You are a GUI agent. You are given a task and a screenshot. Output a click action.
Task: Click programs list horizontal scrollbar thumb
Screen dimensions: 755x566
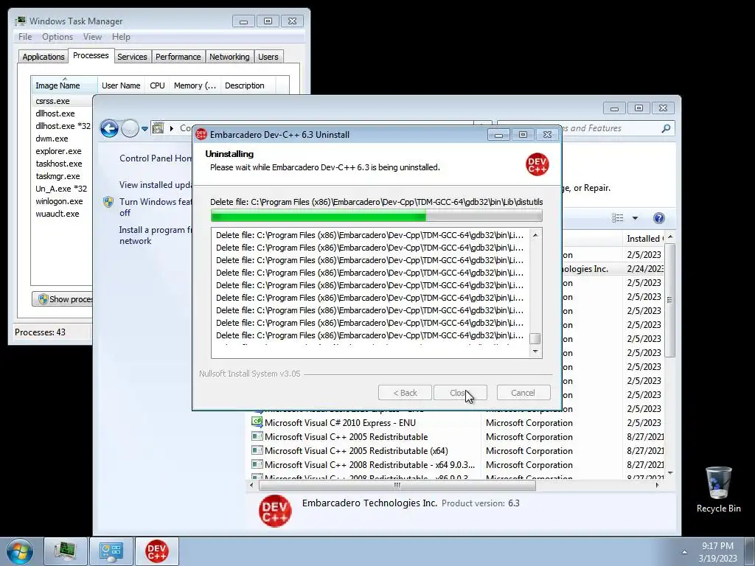(397, 485)
